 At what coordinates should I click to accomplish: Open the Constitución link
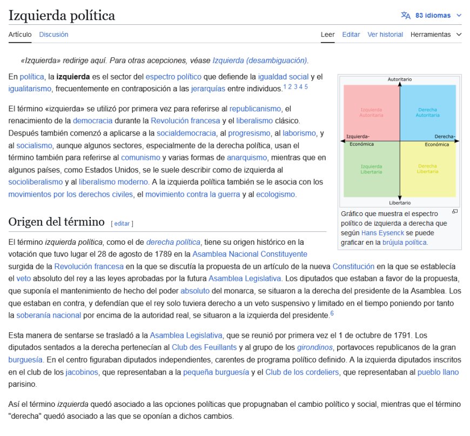click(x=353, y=266)
